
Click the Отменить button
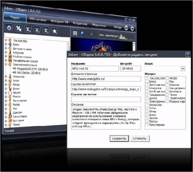point(140,139)
